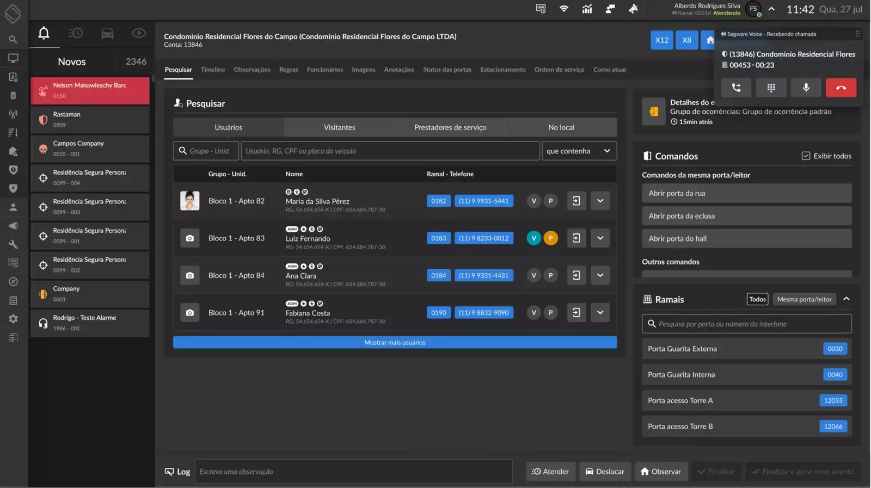Screen dimensions: 871x488
Task: Open the 'que contenha' filter dropdown
Action: click(579, 151)
